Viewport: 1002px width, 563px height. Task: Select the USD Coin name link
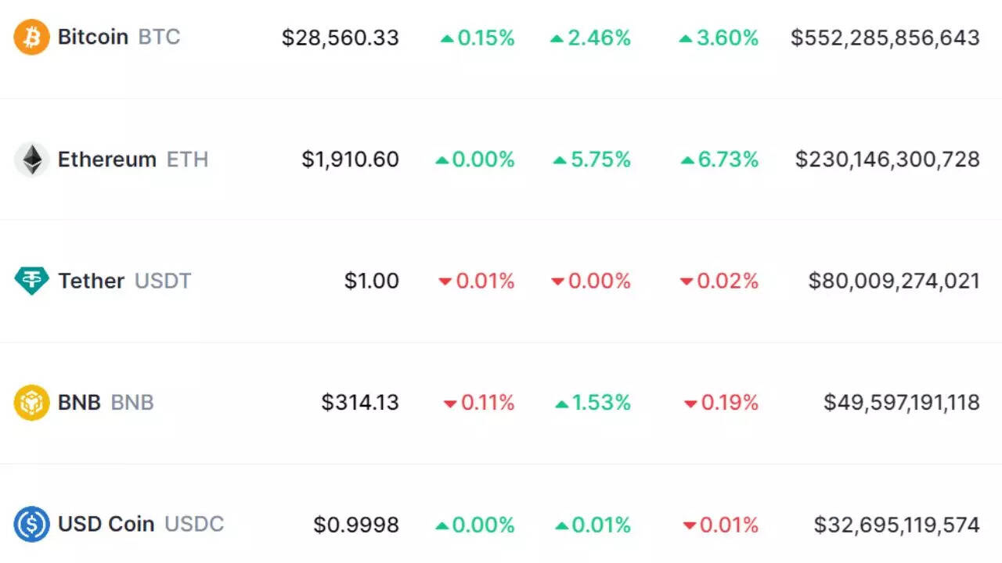[x=106, y=524]
